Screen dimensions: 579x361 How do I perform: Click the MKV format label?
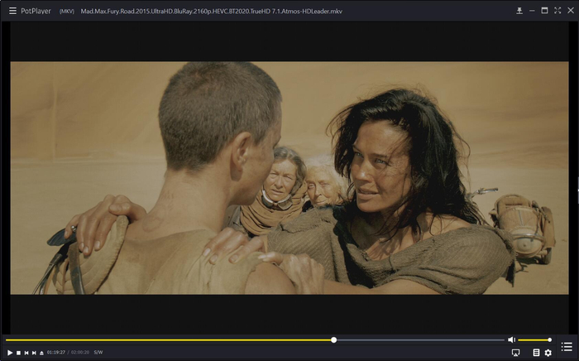(x=67, y=12)
